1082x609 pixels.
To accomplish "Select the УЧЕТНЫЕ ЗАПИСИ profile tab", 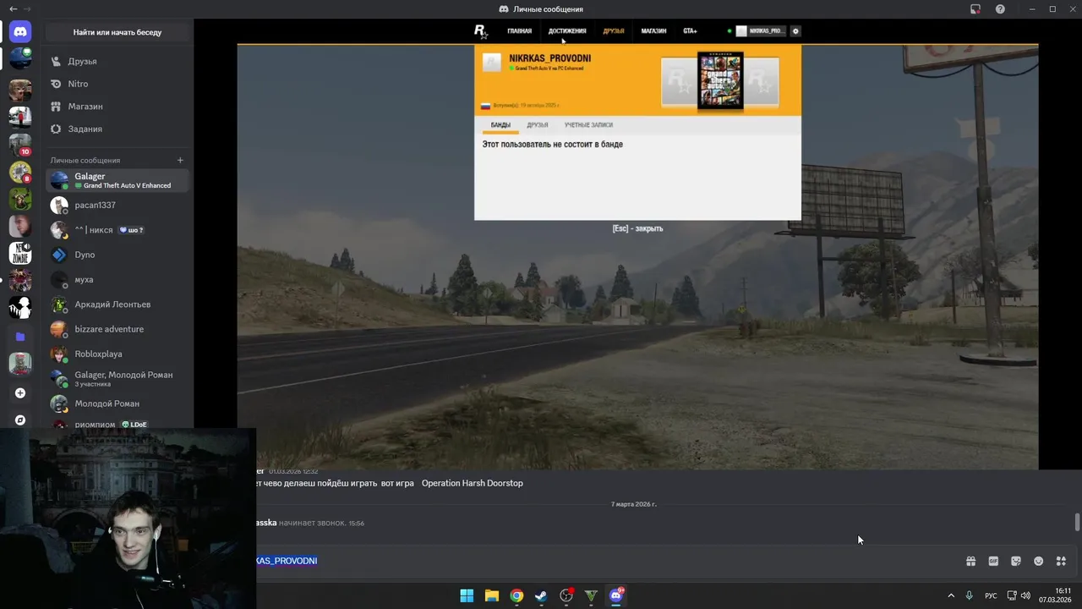I will (x=588, y=125).
